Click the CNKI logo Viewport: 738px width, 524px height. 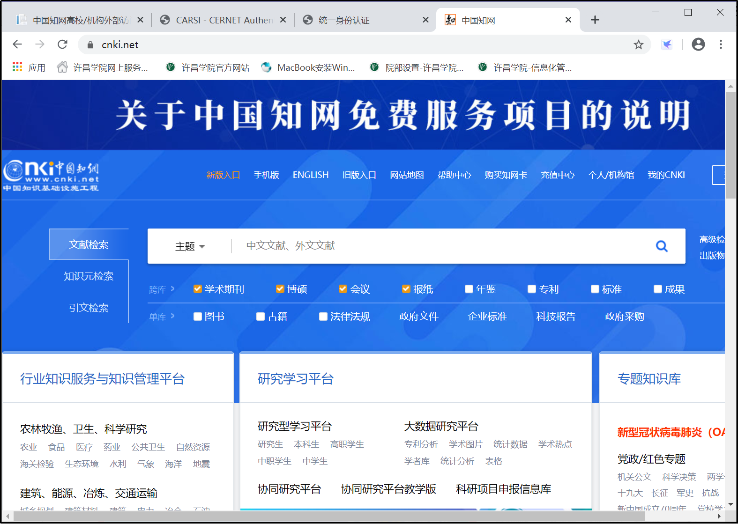(51, 176)
